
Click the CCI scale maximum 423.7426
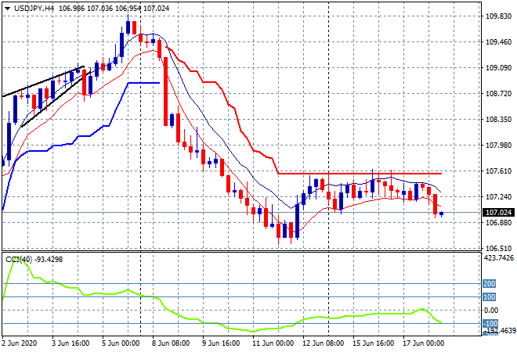pos(499,258)
